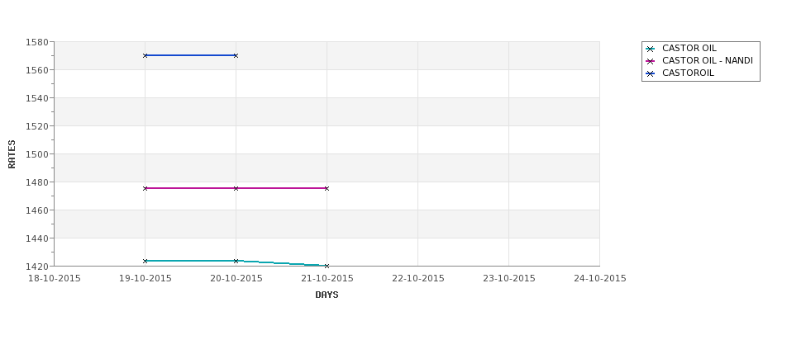The width and height of the screenshot is (806, 354).
Task: Click the RATES axis title
Action: click(12, 154)
